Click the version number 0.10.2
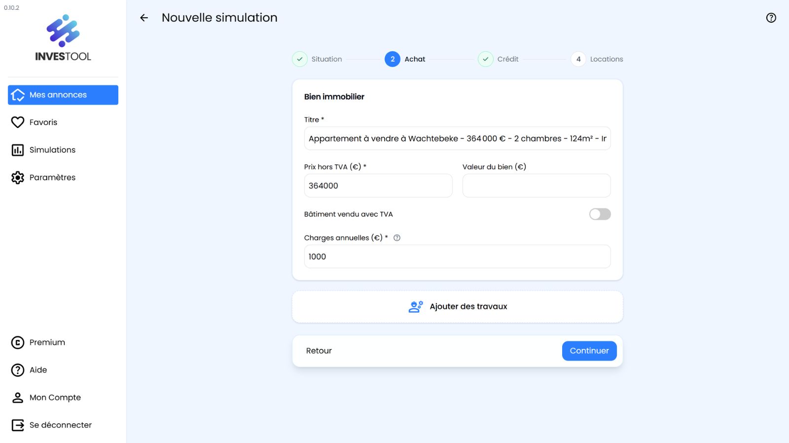789x443 pixels. (12, 8)
